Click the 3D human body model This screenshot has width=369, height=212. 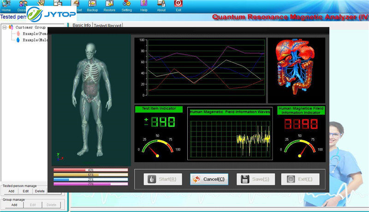(x=91, y=100)
